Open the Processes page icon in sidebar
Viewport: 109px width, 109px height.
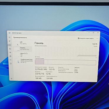[x=10, y=41]
